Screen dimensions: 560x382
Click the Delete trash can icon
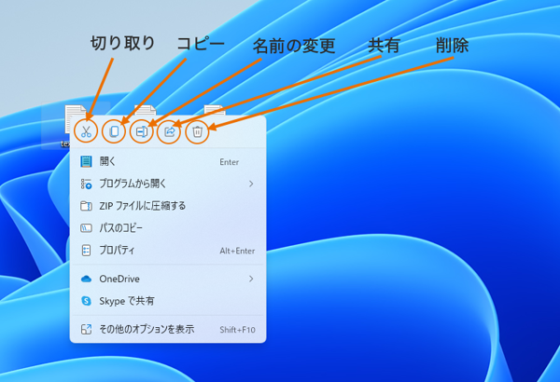tap(197, 131)
